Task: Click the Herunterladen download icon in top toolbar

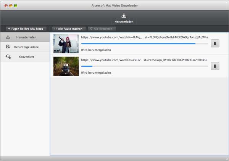Action: pos(124,16)
